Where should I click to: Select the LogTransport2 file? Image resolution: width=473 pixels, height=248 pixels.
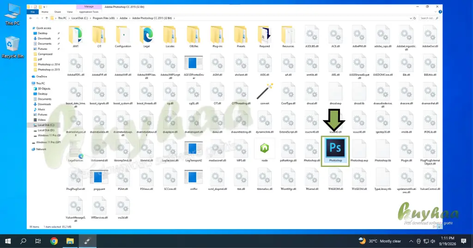tap(194, 151)
